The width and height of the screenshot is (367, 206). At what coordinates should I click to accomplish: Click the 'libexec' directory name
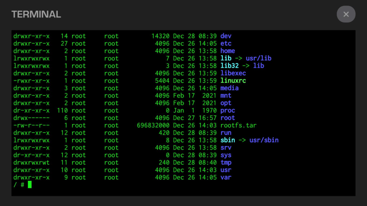point(233,73)
